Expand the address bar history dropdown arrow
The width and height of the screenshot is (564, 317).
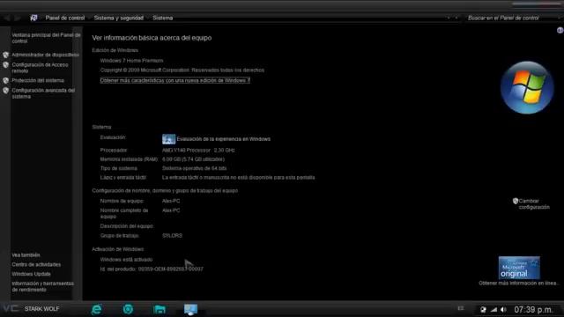[449, 18]
